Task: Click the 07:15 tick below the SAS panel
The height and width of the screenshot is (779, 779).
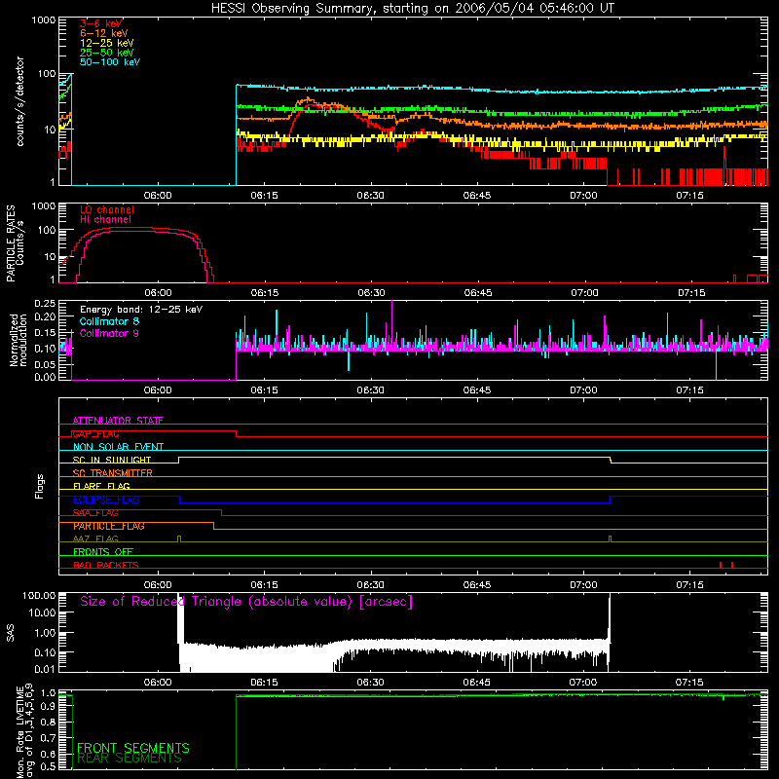Action: coord(689,683)
